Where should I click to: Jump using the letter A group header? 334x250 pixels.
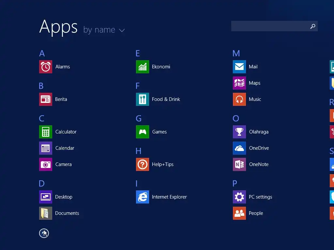click(x=42, y=53)
